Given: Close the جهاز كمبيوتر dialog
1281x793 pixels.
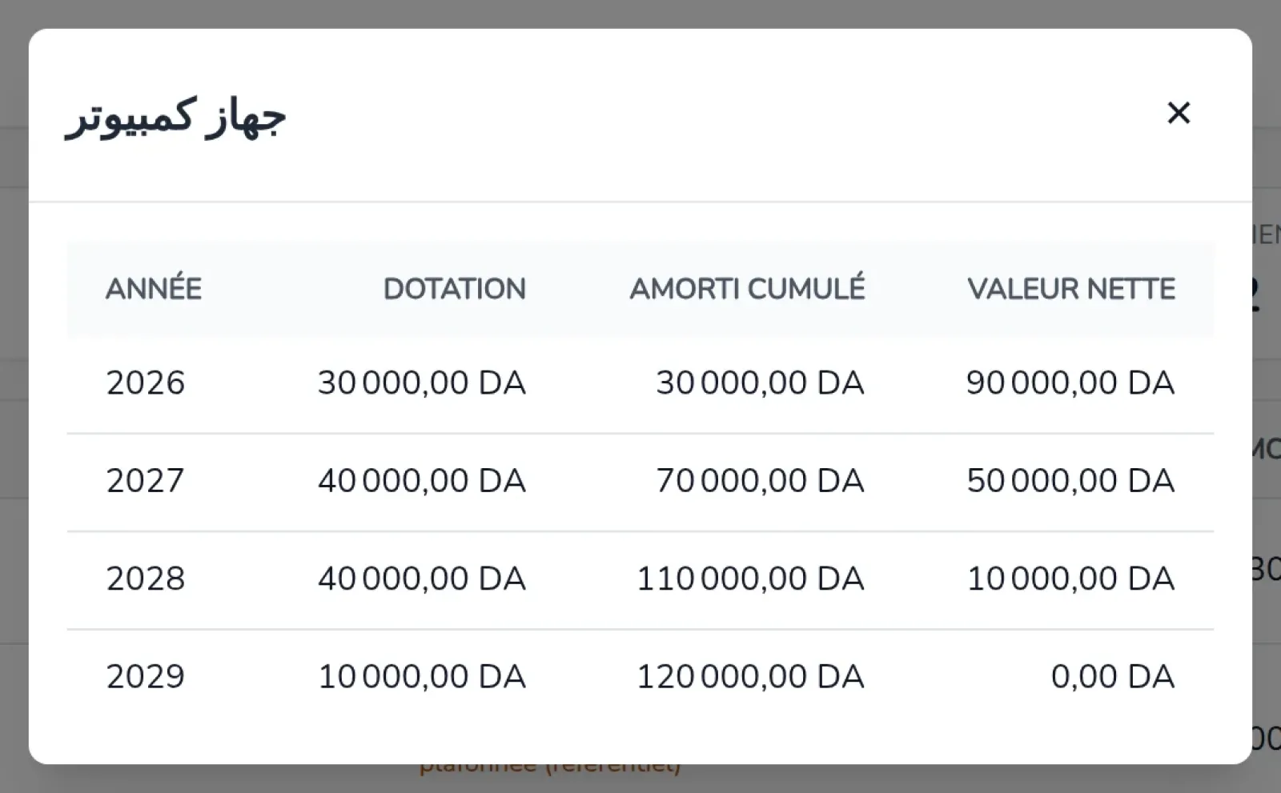Looking at the screenshot, I should point(1179,113).
